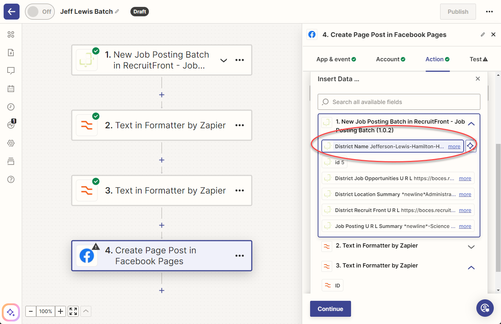Click the fit-to-screen icon
The image size is (501, 324).
(x=73, y=311)
